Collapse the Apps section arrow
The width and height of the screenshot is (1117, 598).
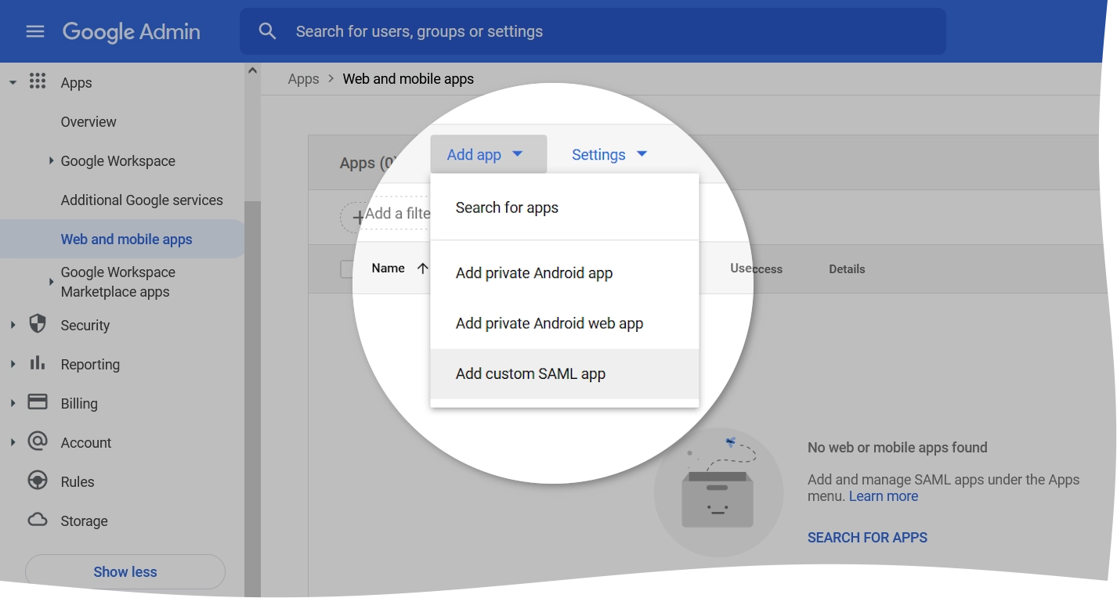(13, 82)
